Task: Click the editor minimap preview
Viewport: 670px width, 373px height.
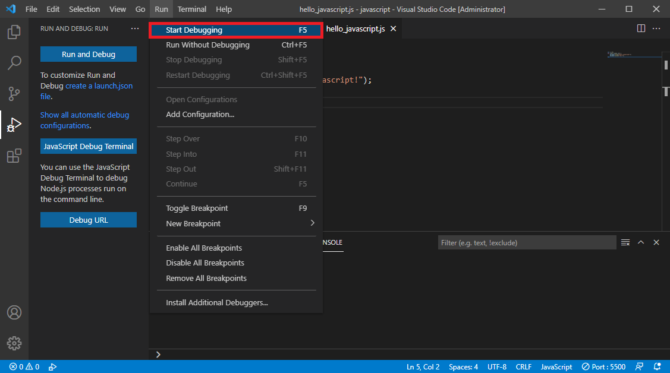Action: coord(634,55)
